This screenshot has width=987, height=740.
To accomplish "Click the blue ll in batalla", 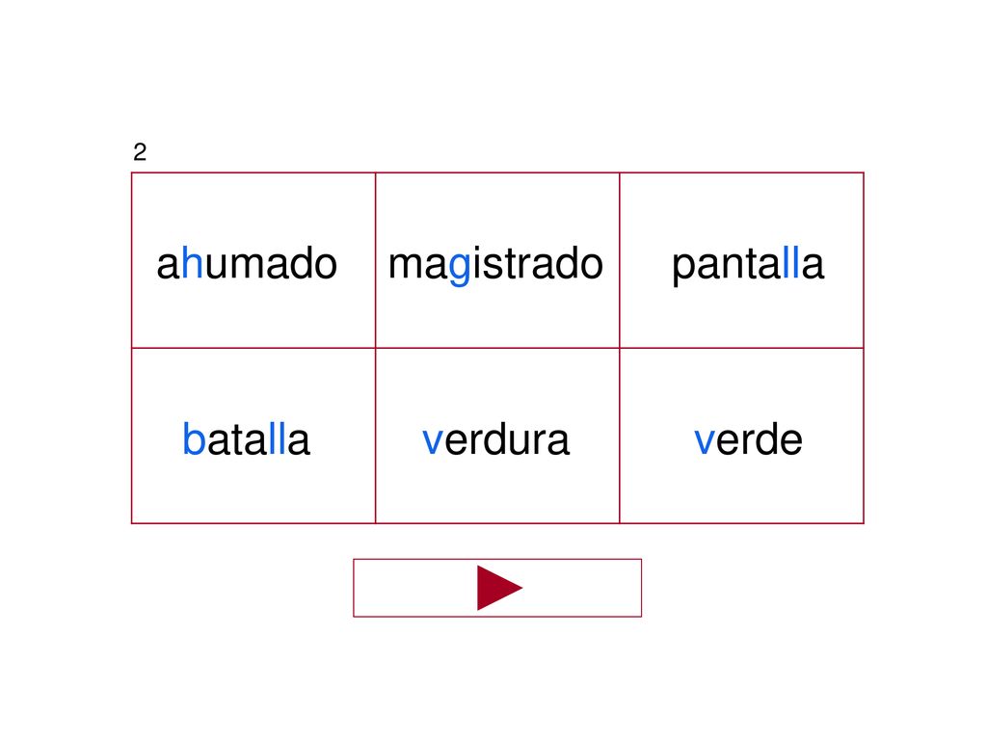I will (277, 438).
